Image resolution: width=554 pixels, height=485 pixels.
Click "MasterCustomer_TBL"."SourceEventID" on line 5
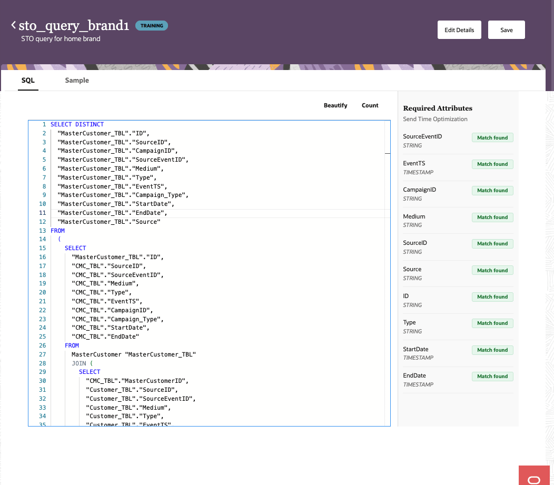[x=123, y=160]
